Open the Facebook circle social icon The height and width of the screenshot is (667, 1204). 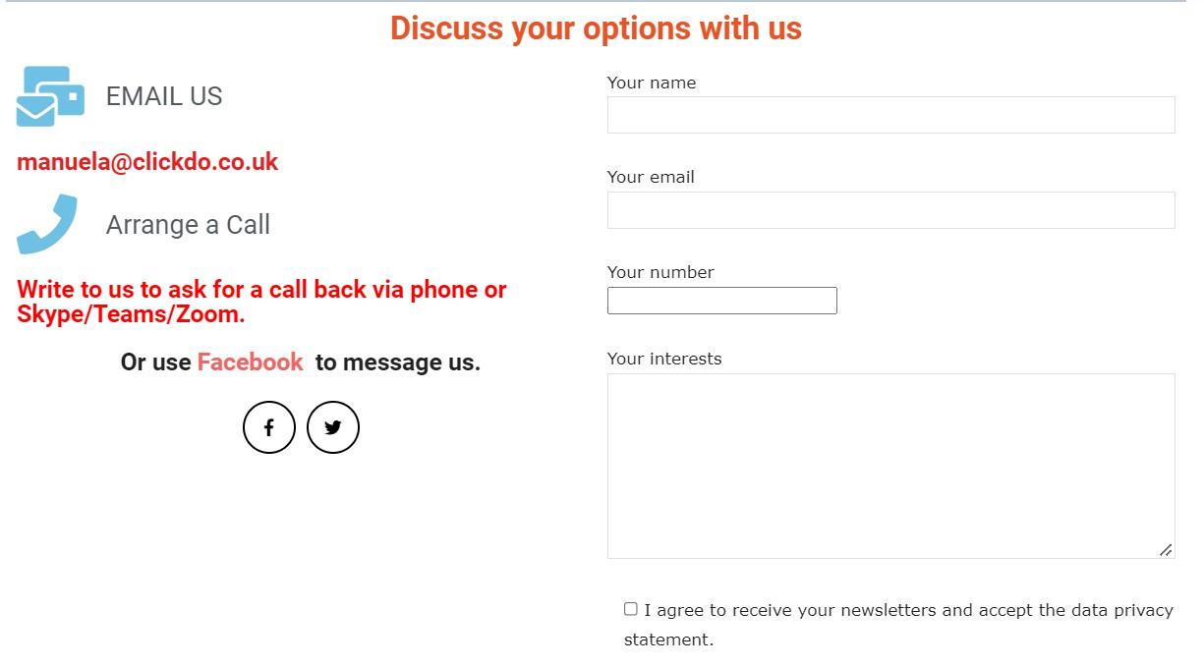pyautogui.click(x=269, y=427)
